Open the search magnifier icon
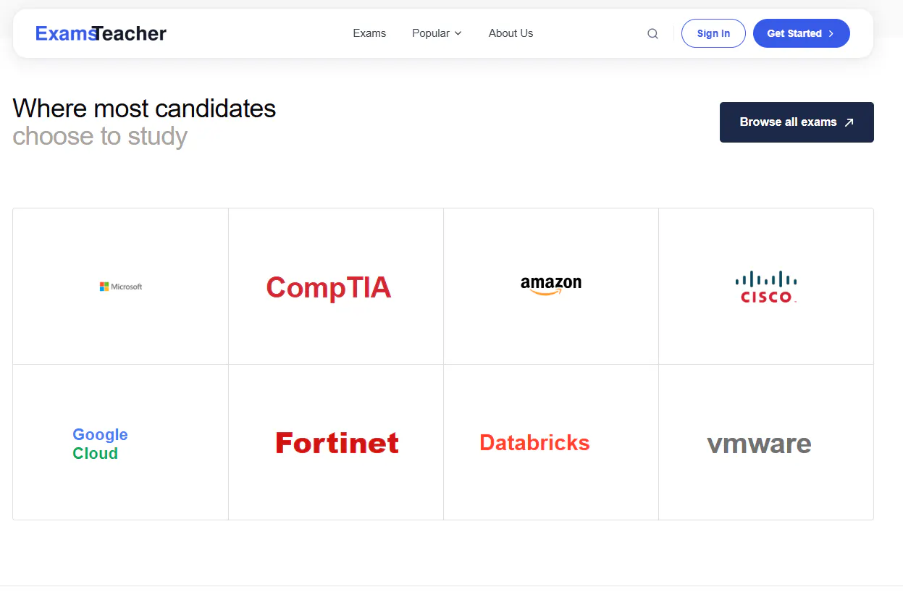 [x=652, y=33]
